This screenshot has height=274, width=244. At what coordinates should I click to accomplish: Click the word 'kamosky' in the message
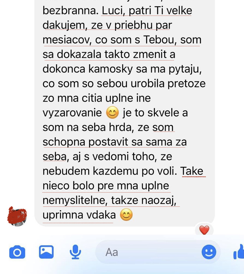[111, 69]
